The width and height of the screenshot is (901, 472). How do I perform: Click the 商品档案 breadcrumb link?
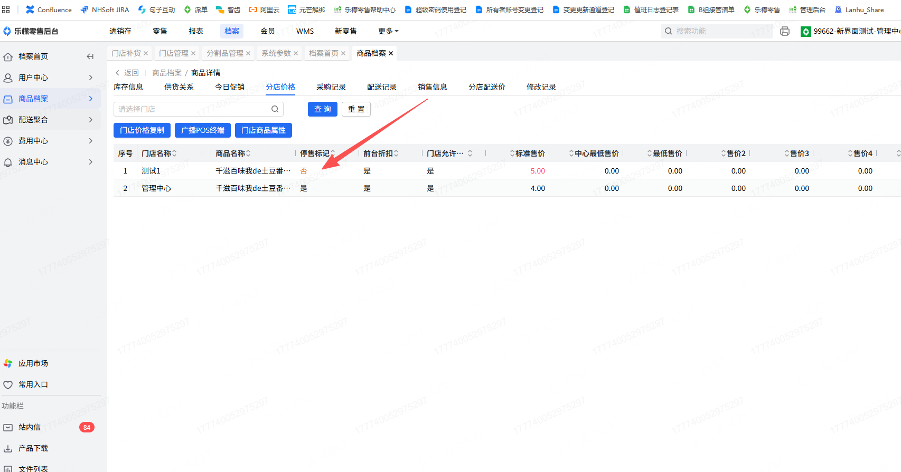point(167,73)
